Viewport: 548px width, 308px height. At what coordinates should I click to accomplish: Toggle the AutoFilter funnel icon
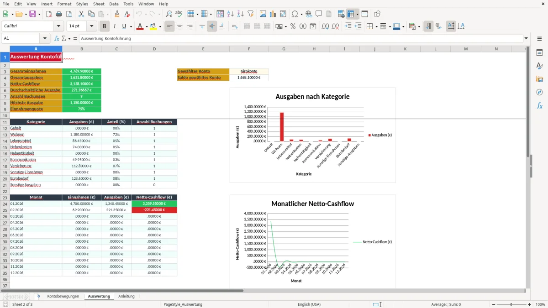pos(250,14)
